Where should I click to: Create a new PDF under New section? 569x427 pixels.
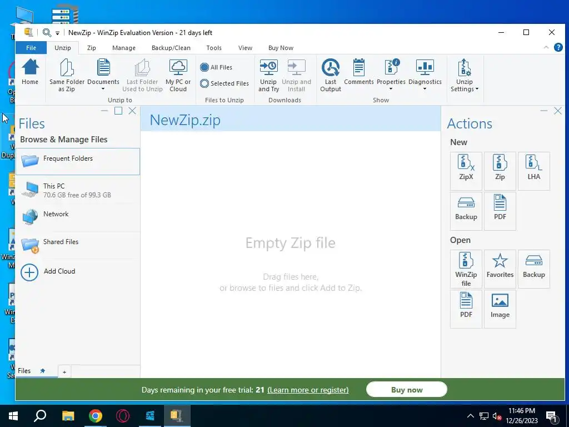coord(500,211)
